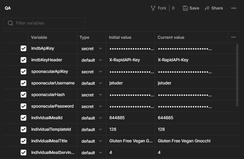Edit the current value of individualMealId
Viewport: 244px width, 159px height.
pyautogui.click(x=191, y=118)
